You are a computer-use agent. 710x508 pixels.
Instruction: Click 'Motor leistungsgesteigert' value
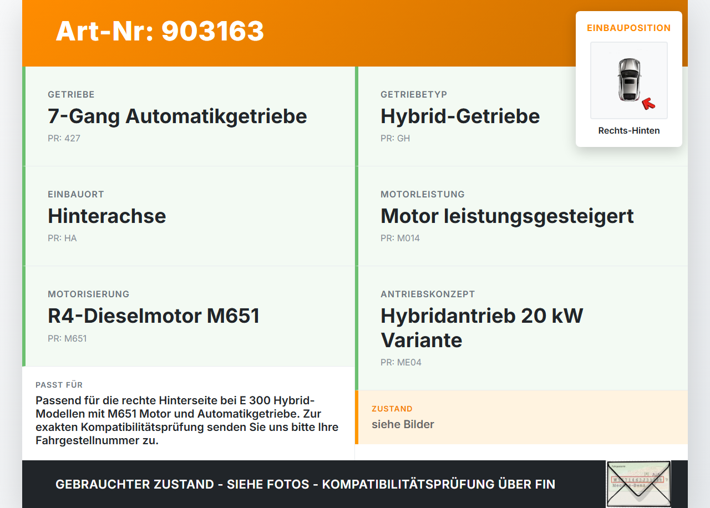pos(507,216)
